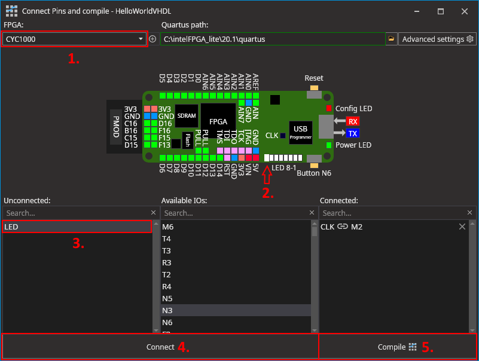Maximize the Connect Pins window

441,11
